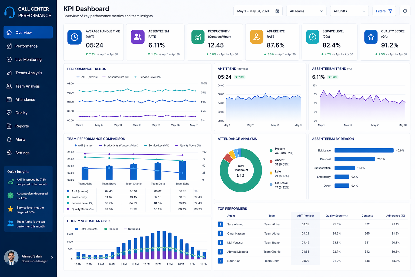Viewport: 415px width, 277px height.
Task: Open the All Teams dropdown
Action: point(306,11)
